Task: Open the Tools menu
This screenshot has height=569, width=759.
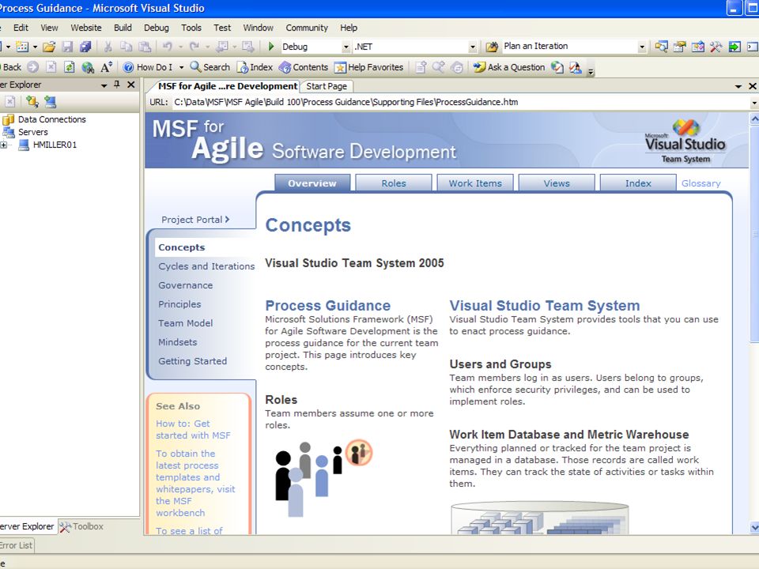Action: point(191,28)
